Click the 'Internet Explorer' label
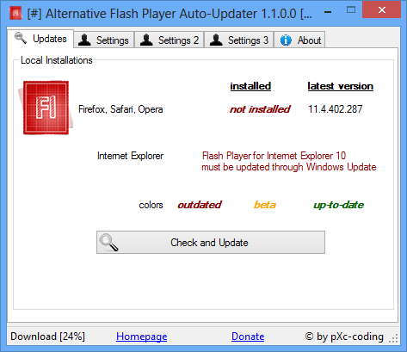 pos(130,156)
